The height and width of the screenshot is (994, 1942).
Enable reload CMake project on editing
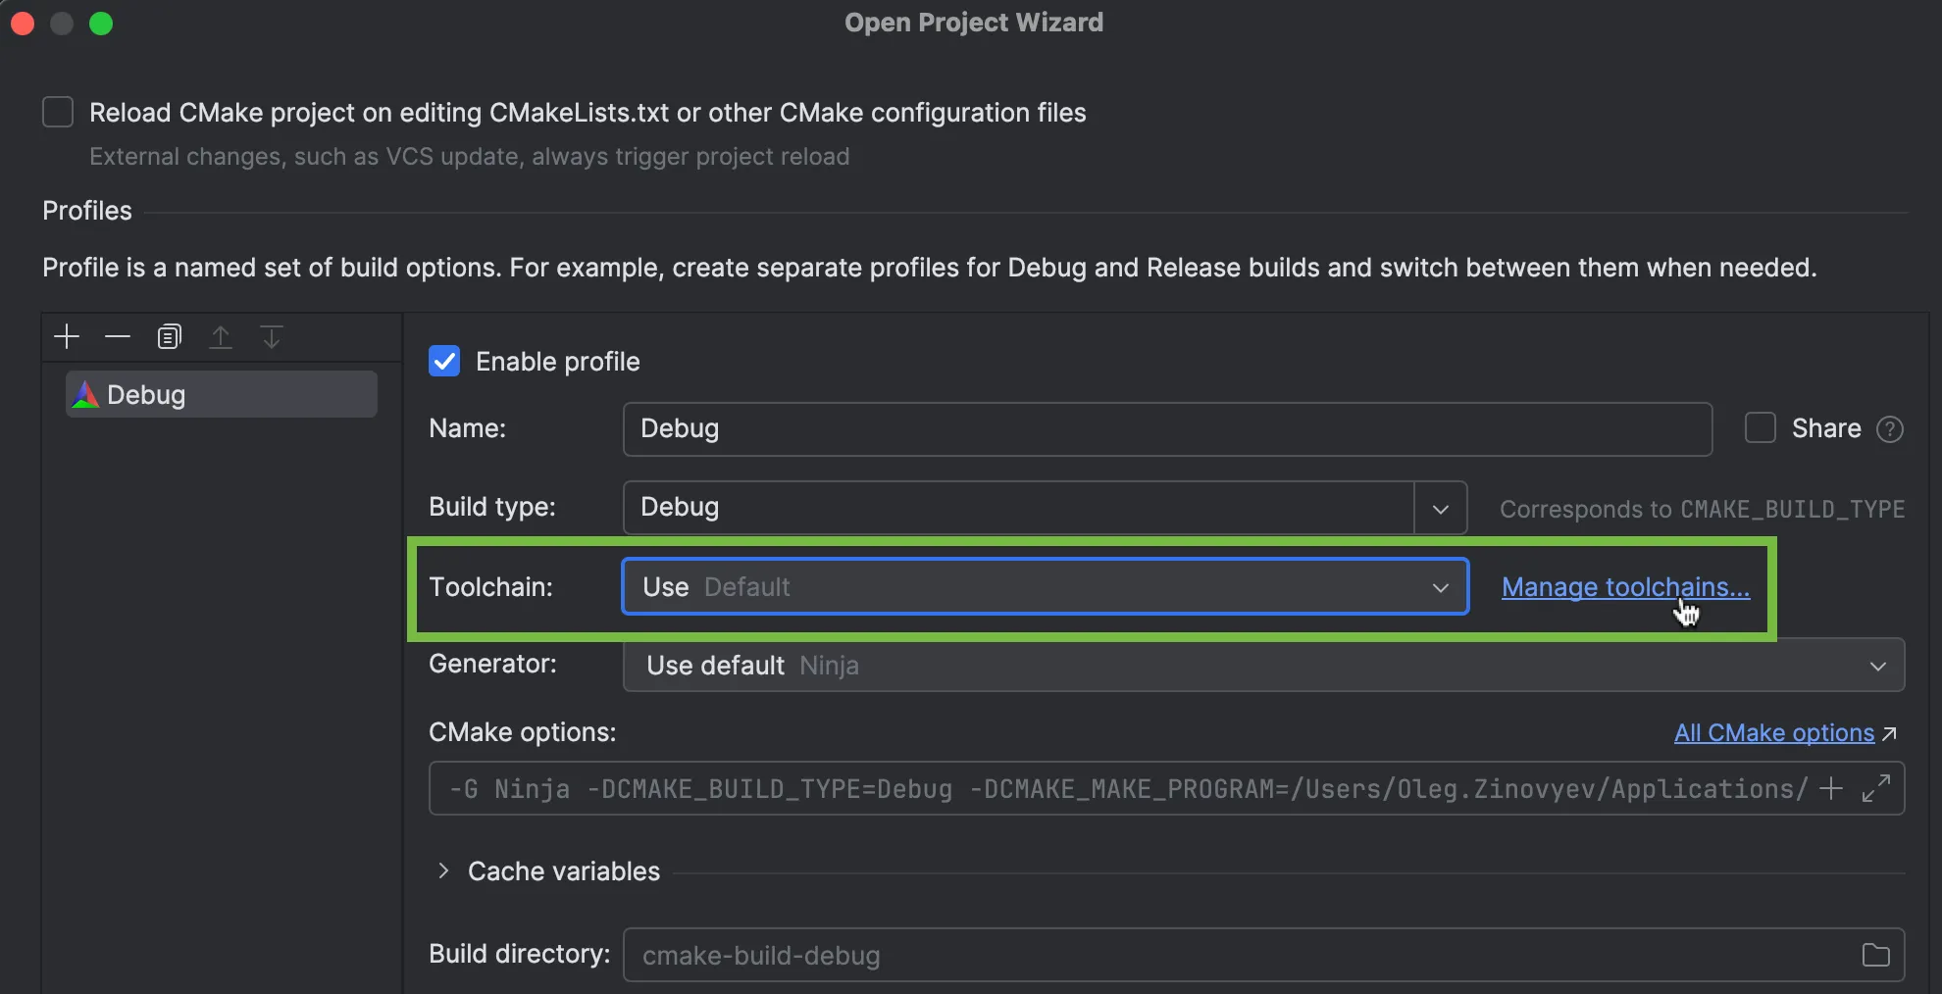tap(58, 113)
